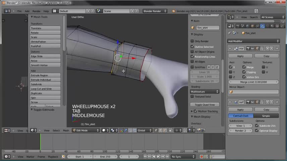
Task: Click the OpenGL render image icon
Action: 198,130
